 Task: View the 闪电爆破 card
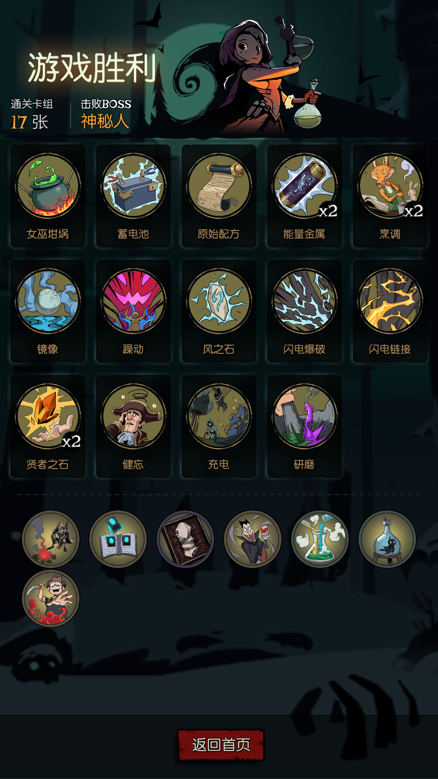pyautogui.click(x=305, y=311)
